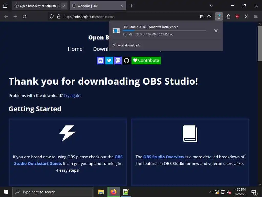Open the Windows Start menu
Viewport: 262px width, 197px height.
6,192
